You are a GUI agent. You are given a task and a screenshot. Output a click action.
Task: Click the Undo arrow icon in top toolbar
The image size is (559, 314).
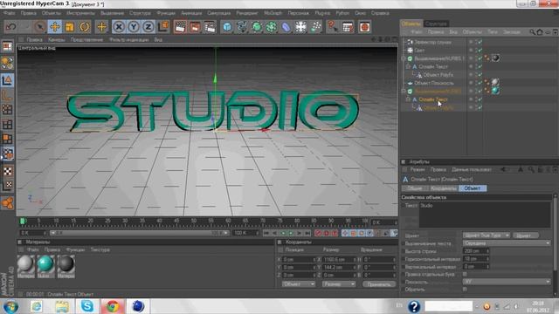coord(11,27)
